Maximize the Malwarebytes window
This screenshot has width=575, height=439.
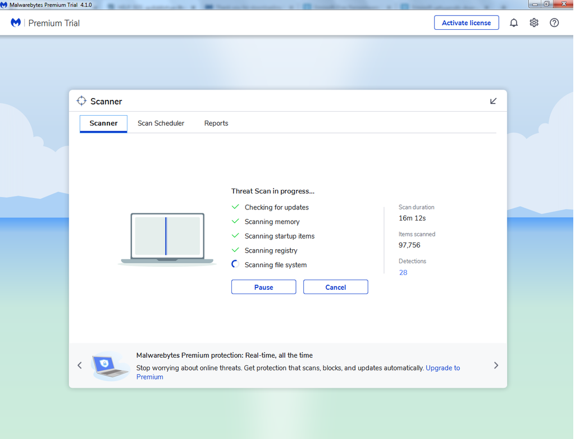coord(546,4)
